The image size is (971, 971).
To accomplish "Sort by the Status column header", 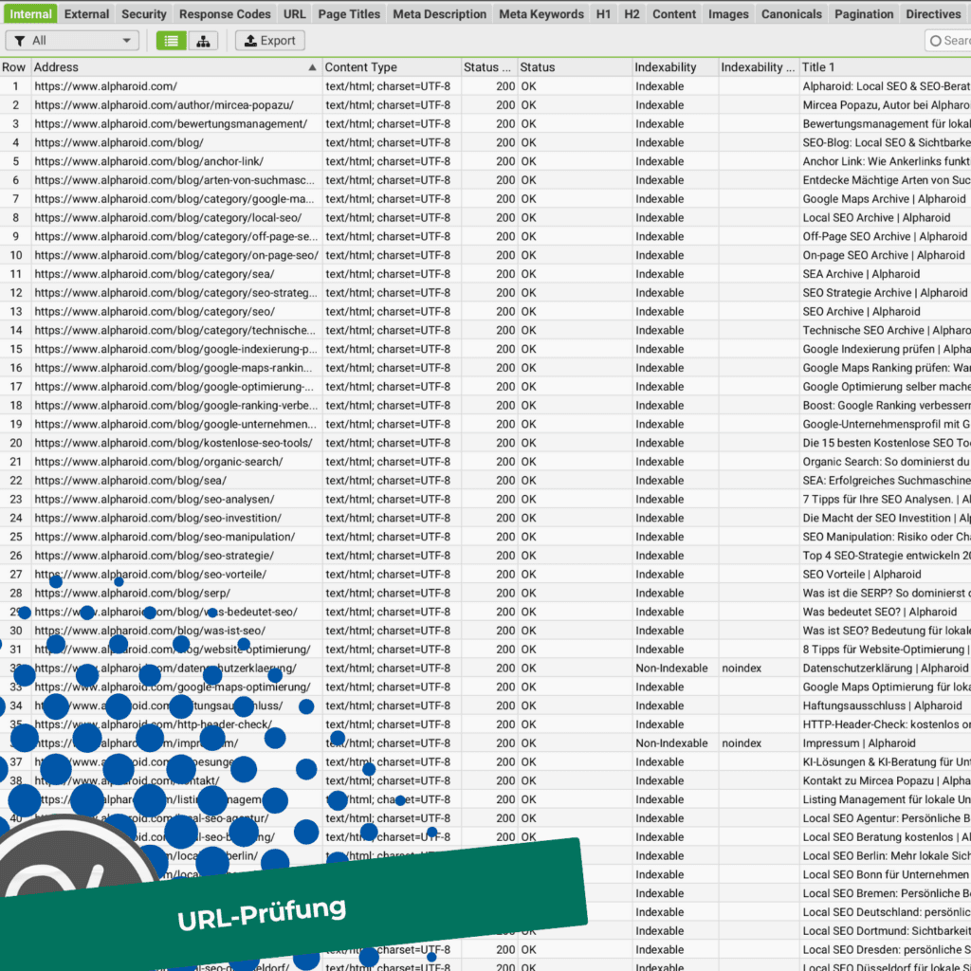I will [574, 67].
